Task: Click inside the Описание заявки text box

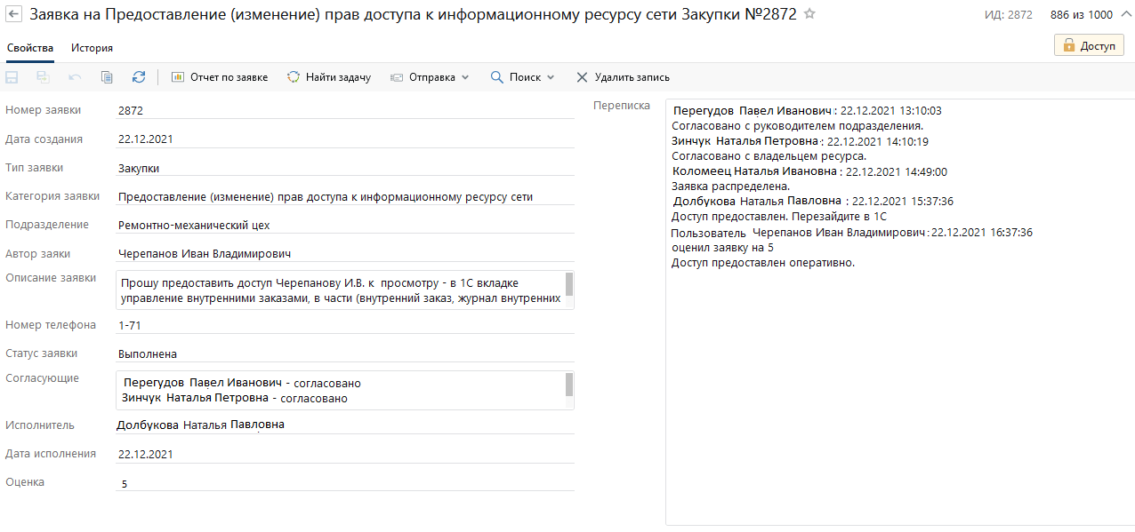Action: [340, 290]
